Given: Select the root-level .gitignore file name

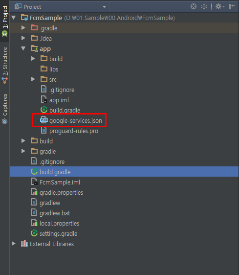Looking at the screenshot, I should tap(52, 162).
